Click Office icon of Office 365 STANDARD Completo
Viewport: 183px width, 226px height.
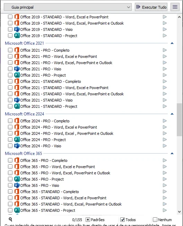pos(17,192)
